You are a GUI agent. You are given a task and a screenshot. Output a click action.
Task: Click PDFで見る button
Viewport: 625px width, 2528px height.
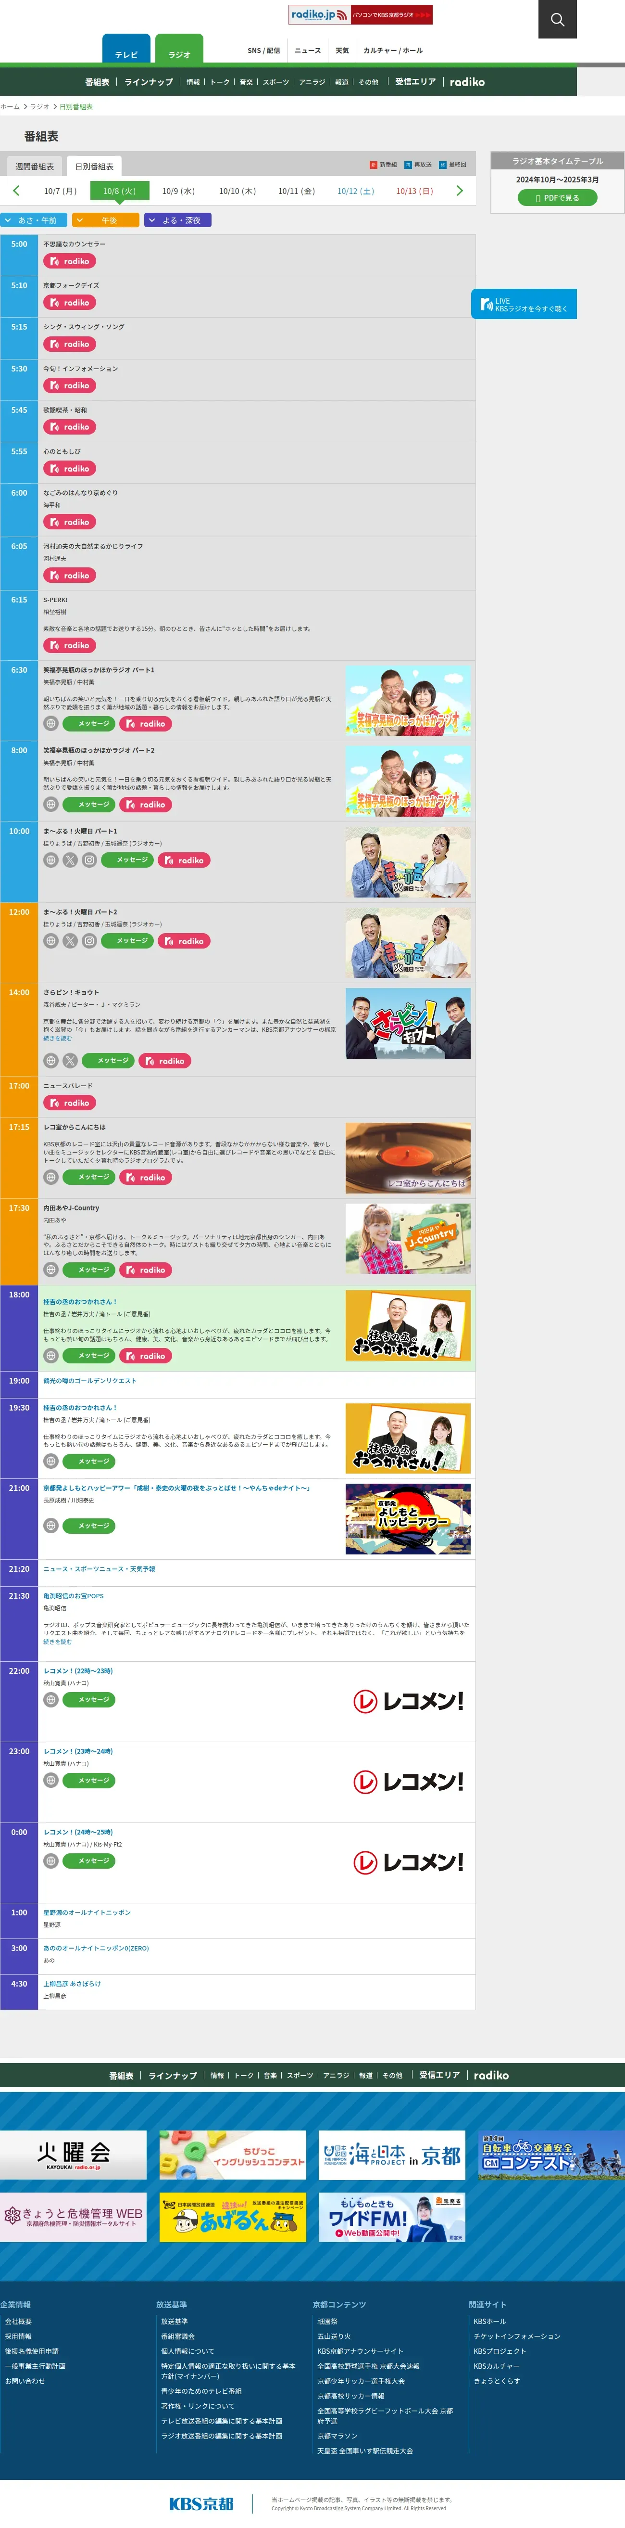click(x=557, y=198)
